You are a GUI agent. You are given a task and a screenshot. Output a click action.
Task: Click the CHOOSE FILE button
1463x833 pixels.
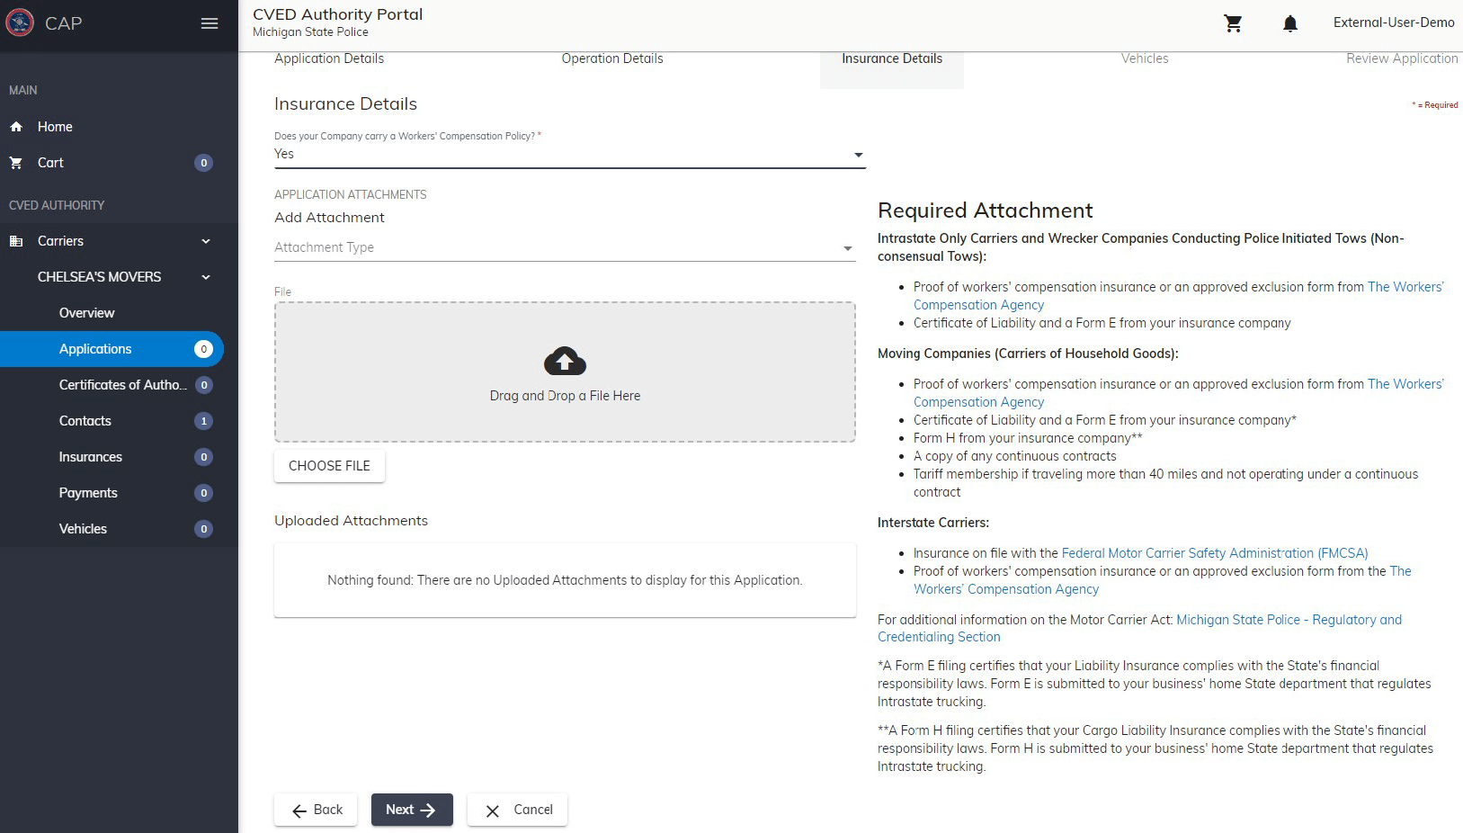click(x=329, y=466)
